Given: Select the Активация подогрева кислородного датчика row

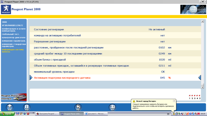Looking at the screenshot, I should [x=62, y=78].
